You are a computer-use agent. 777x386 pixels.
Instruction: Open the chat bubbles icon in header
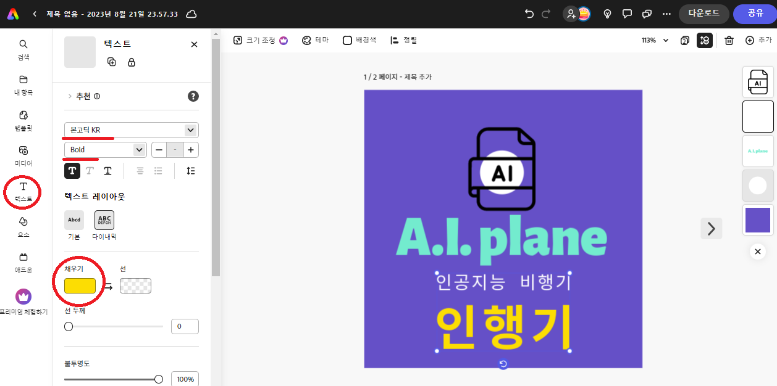tap(647, 14)
